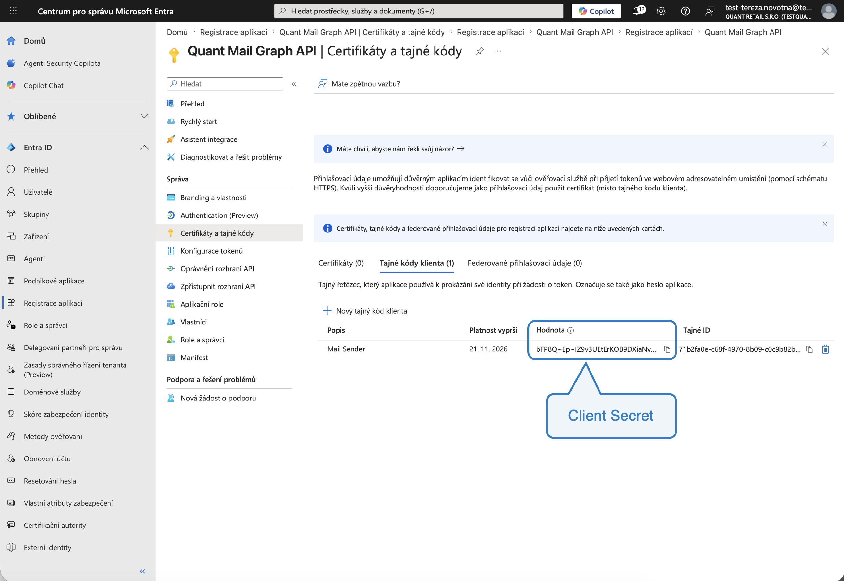Go to Domů in sidebar

[x=35, y=41]
